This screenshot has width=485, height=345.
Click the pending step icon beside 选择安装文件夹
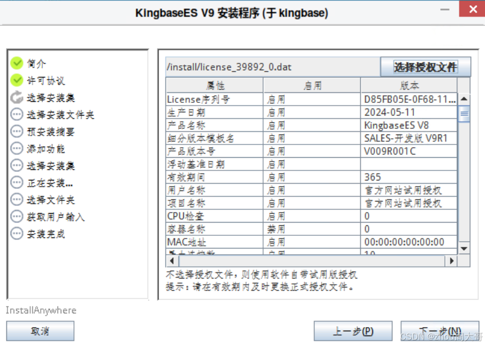click(17, 114)
